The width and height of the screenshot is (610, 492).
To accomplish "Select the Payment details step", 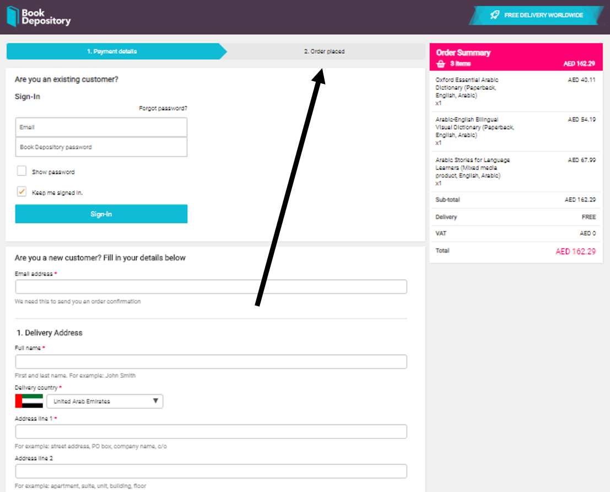I will 113,51.
